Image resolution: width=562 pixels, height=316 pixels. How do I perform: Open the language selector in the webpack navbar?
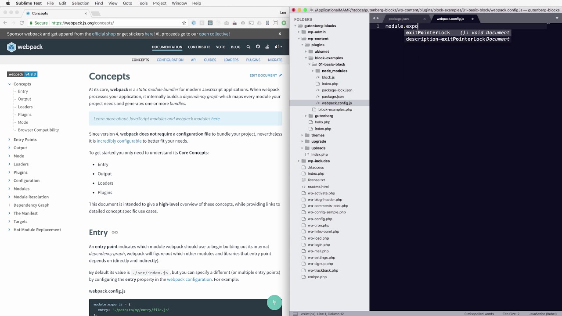pyautogui.click(x=278, y=47)
